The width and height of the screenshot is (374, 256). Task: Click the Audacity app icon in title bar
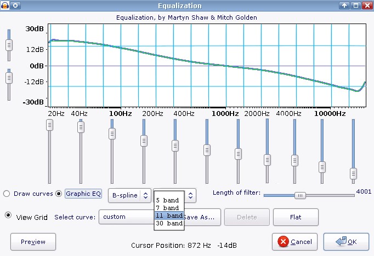click(5, 5)
